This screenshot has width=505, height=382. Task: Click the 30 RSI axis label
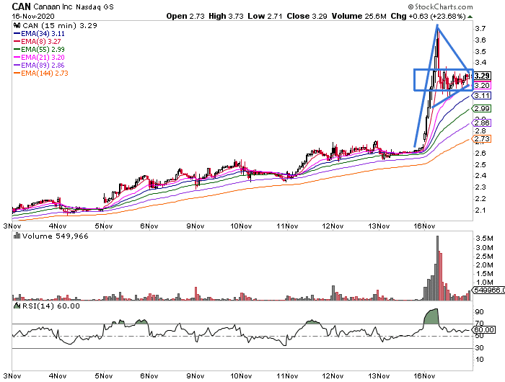click(x=479, y=348)
